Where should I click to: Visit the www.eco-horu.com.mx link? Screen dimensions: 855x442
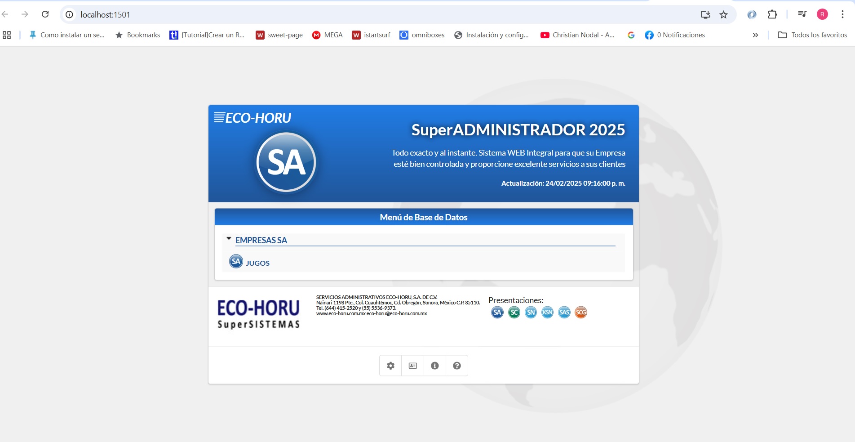(341, 313)
